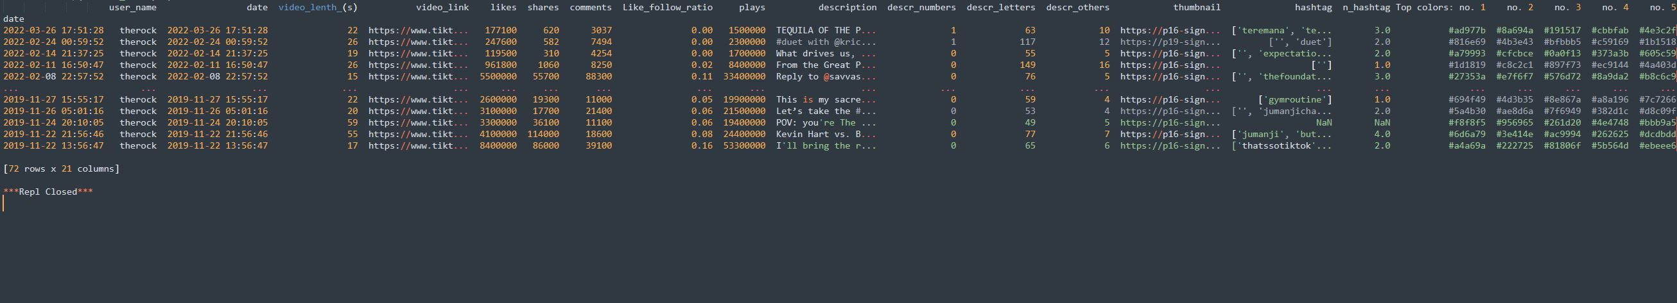
Task: Click the color code #f8f8f5
Action: [x=1468, y=123]
